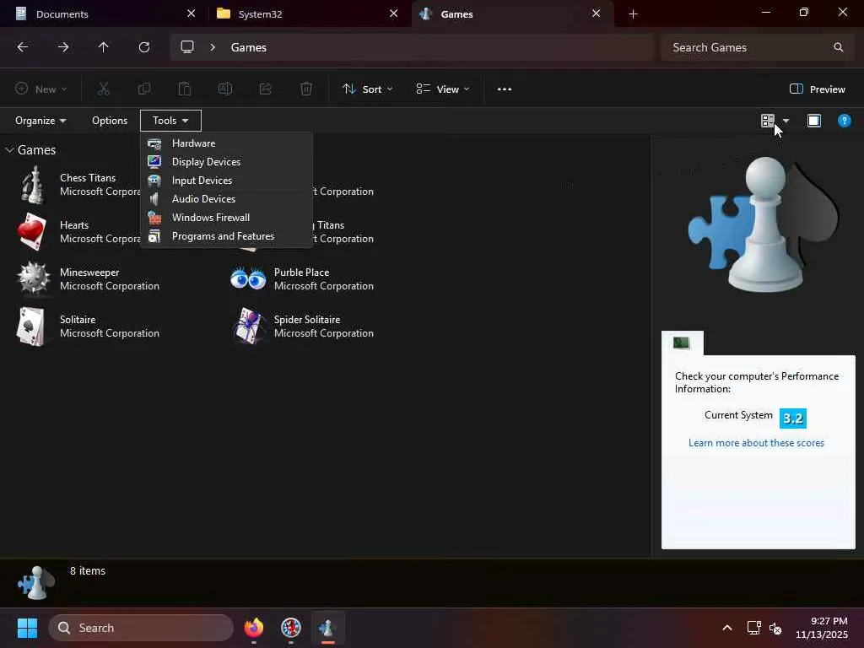Click the Search Games input field
The image size is (864, 648).
point(758,47)
